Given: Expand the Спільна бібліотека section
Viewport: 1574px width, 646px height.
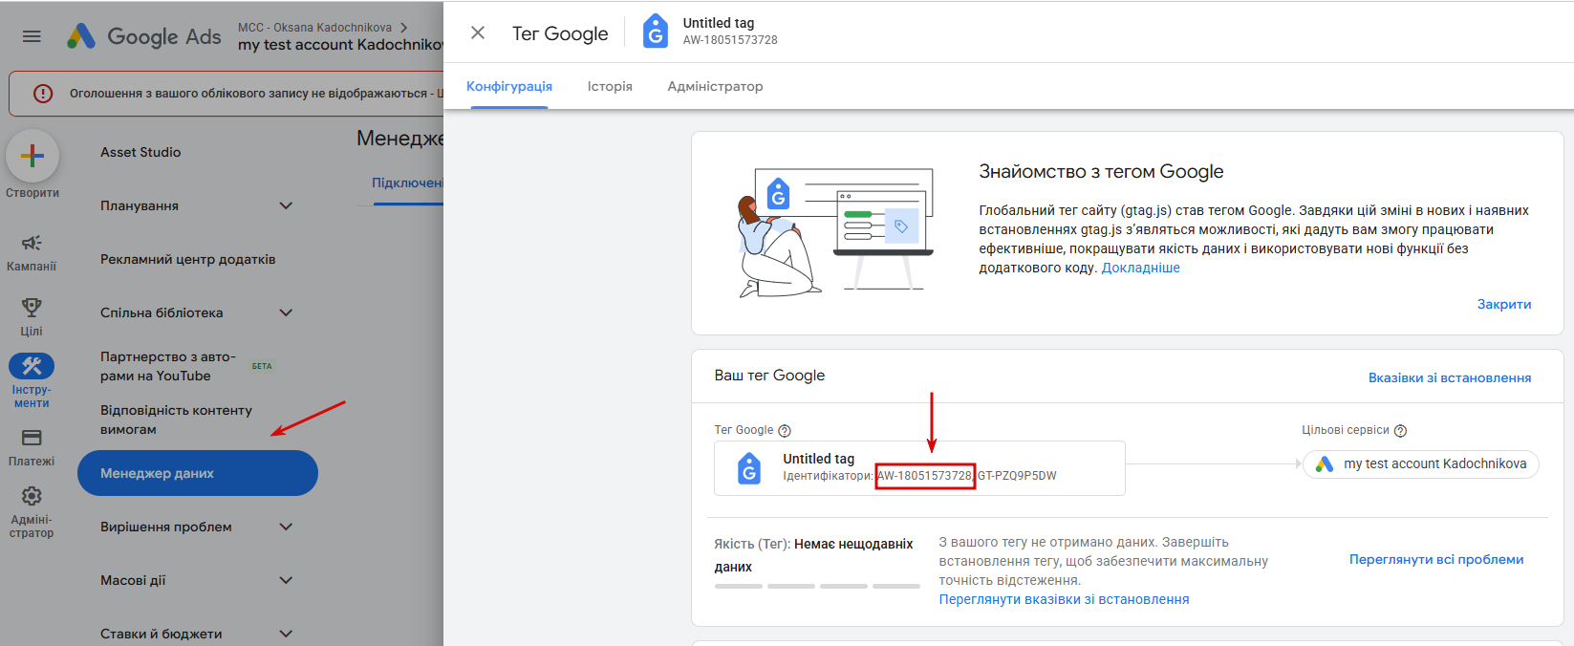Looking at the screenshot, I should 286,312.
